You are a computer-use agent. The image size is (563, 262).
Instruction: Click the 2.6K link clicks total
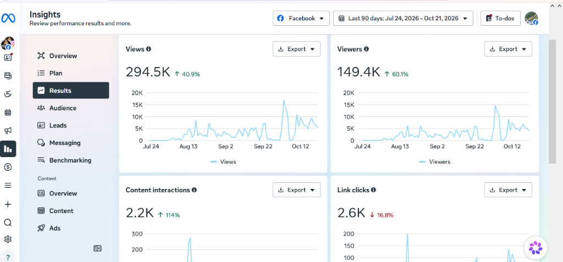pos(351,213)
